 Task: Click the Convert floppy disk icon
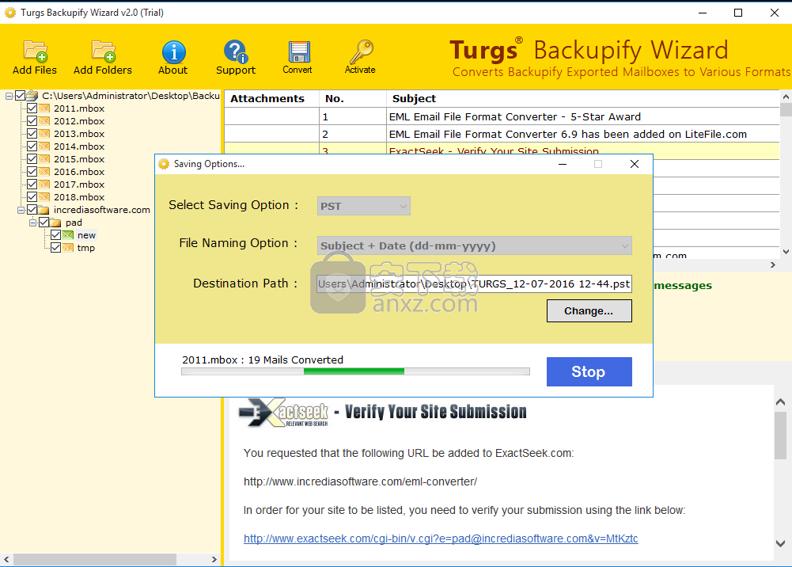298,52
